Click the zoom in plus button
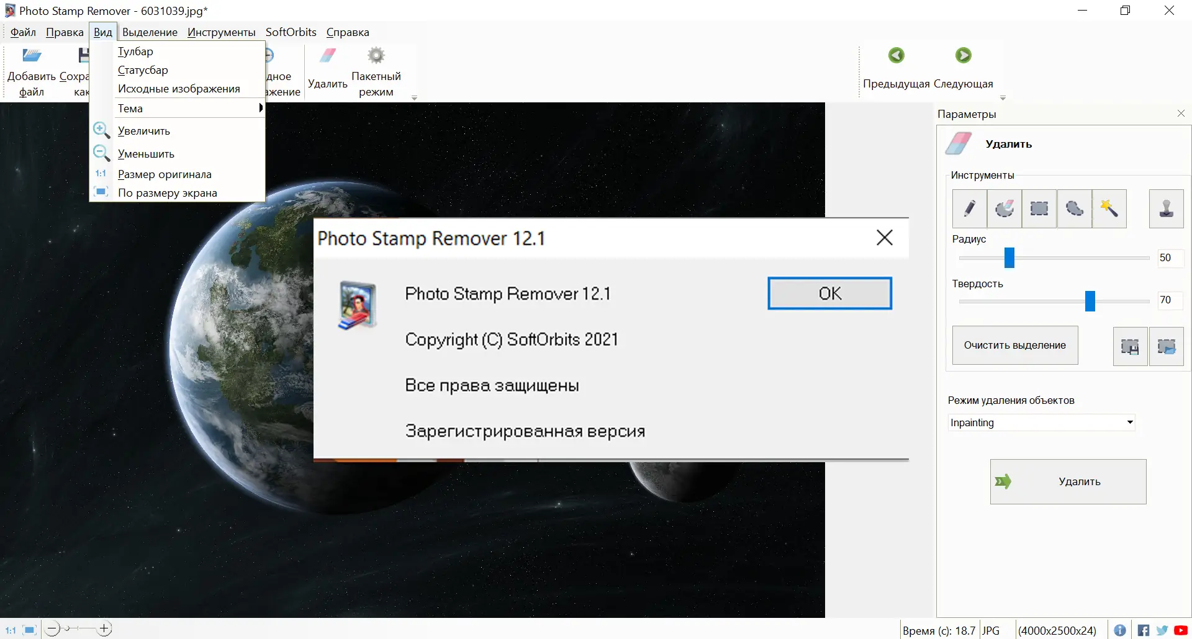Image resolution: width=1192 pixels, height=639 pixels. coord(105,629)
